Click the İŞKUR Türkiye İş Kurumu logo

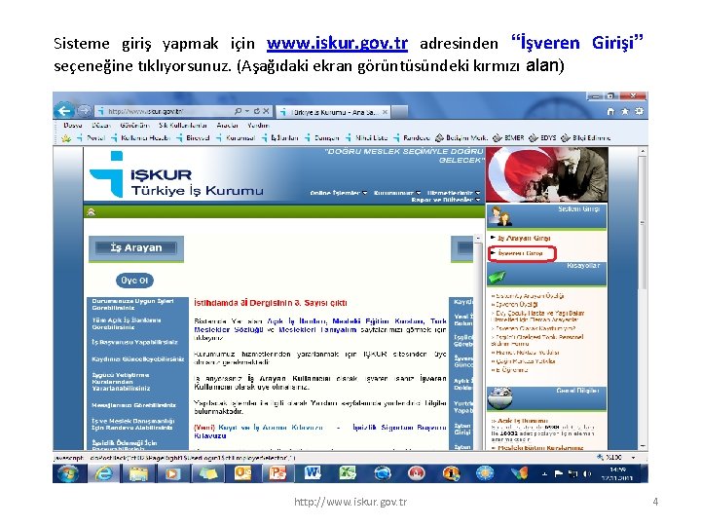click(x=176, y=175)
